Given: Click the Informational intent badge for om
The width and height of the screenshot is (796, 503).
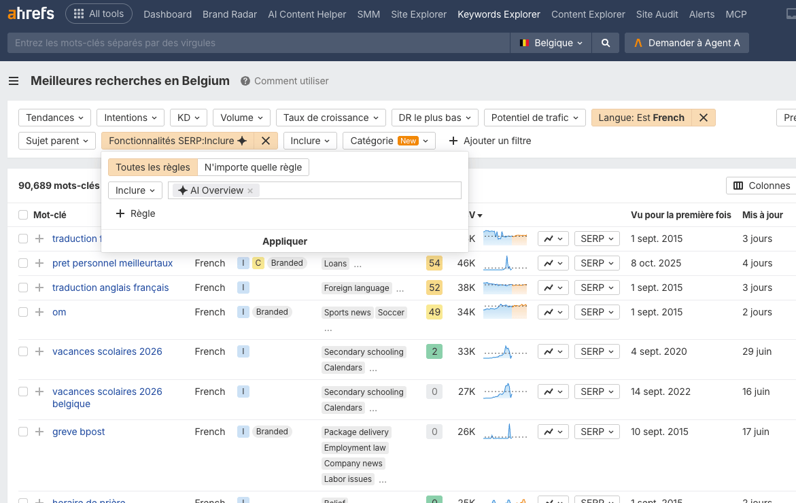Looking at the screenshot, I should point(243,311).
